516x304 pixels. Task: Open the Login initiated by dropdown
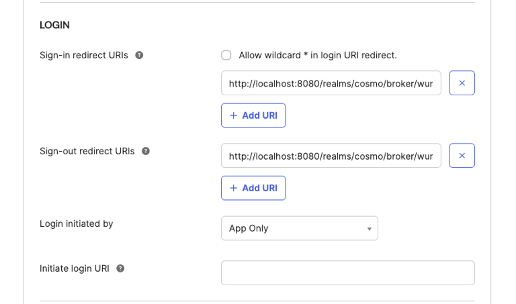tap(299, 228)
